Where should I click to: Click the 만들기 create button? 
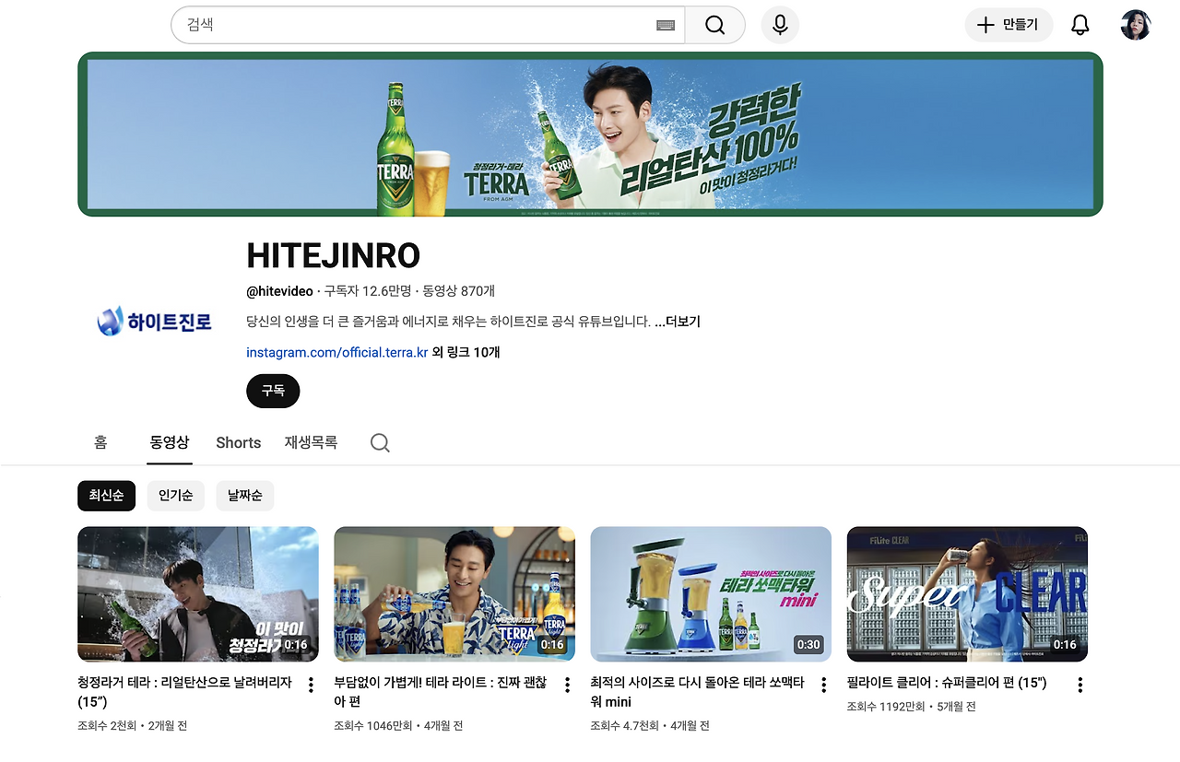[1009, 25]
